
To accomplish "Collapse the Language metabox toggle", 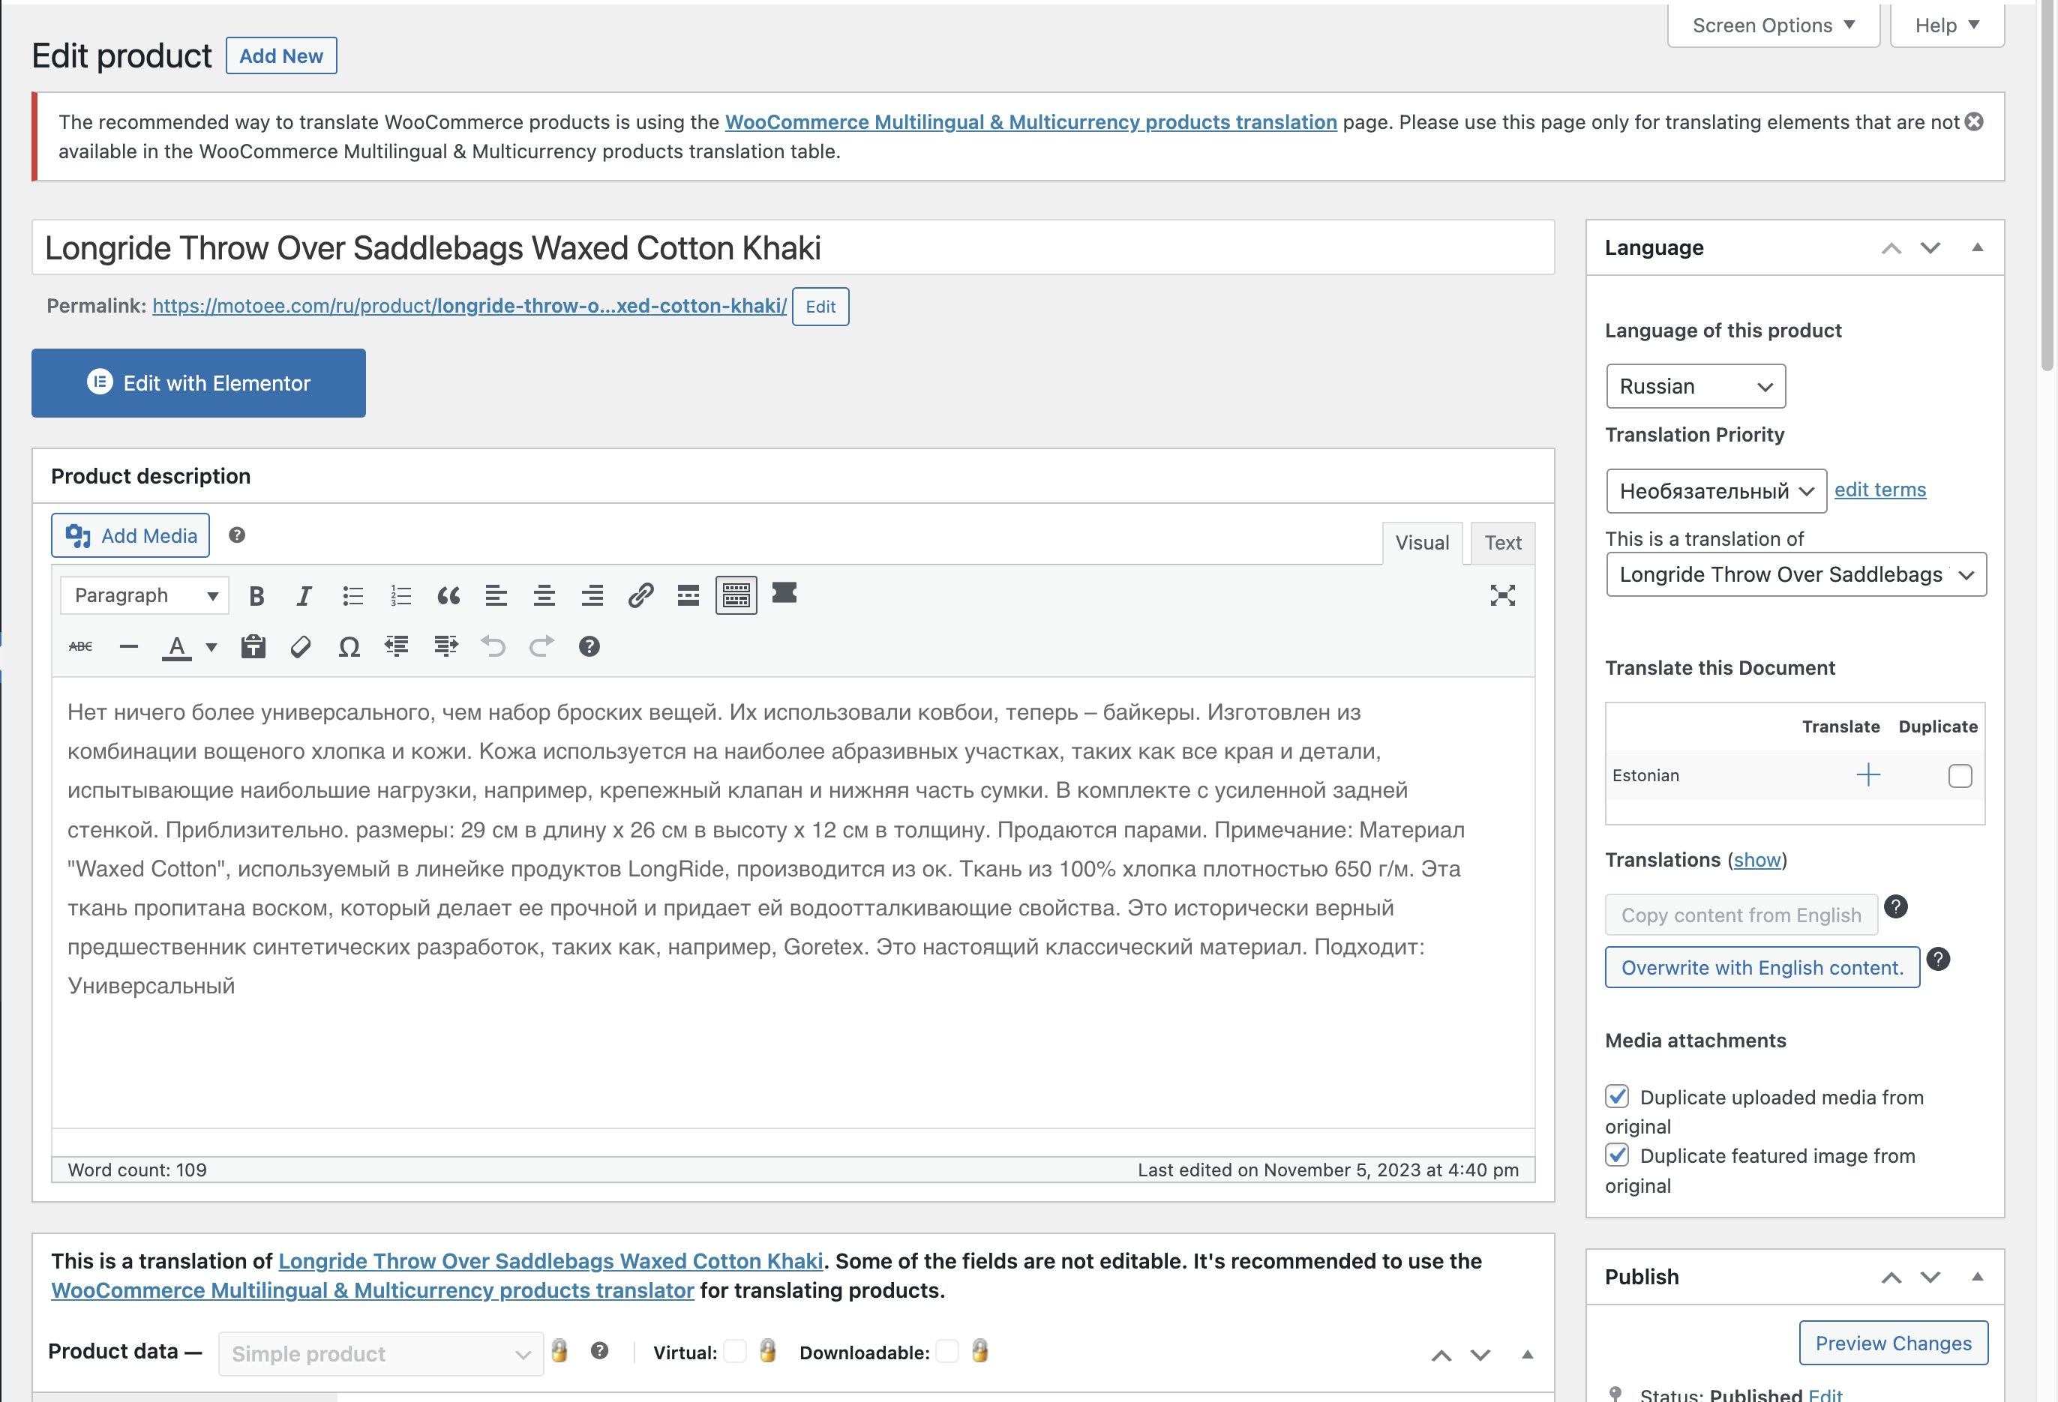I will (1978, 248).
